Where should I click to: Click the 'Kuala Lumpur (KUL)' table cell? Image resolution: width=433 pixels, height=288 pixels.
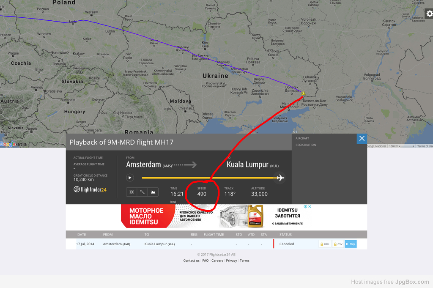159,244
